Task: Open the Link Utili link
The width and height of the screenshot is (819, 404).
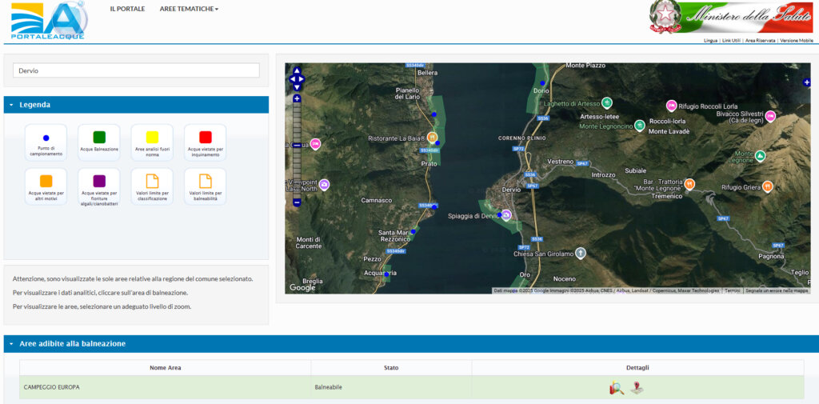Action: 731,40
